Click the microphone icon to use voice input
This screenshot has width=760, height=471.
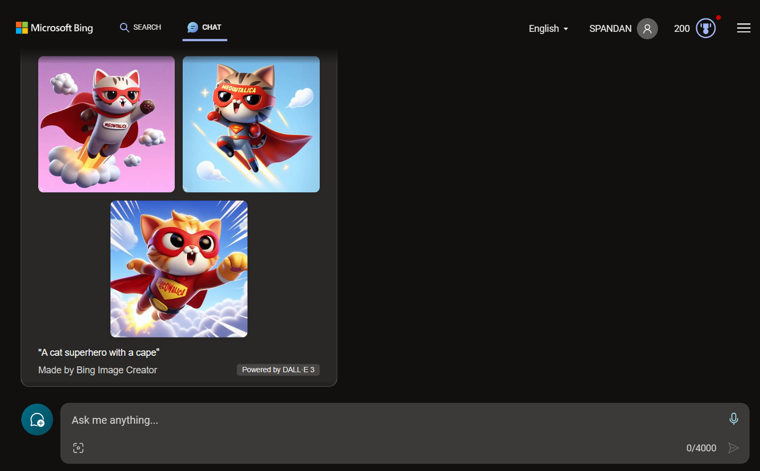click(733, 419)
